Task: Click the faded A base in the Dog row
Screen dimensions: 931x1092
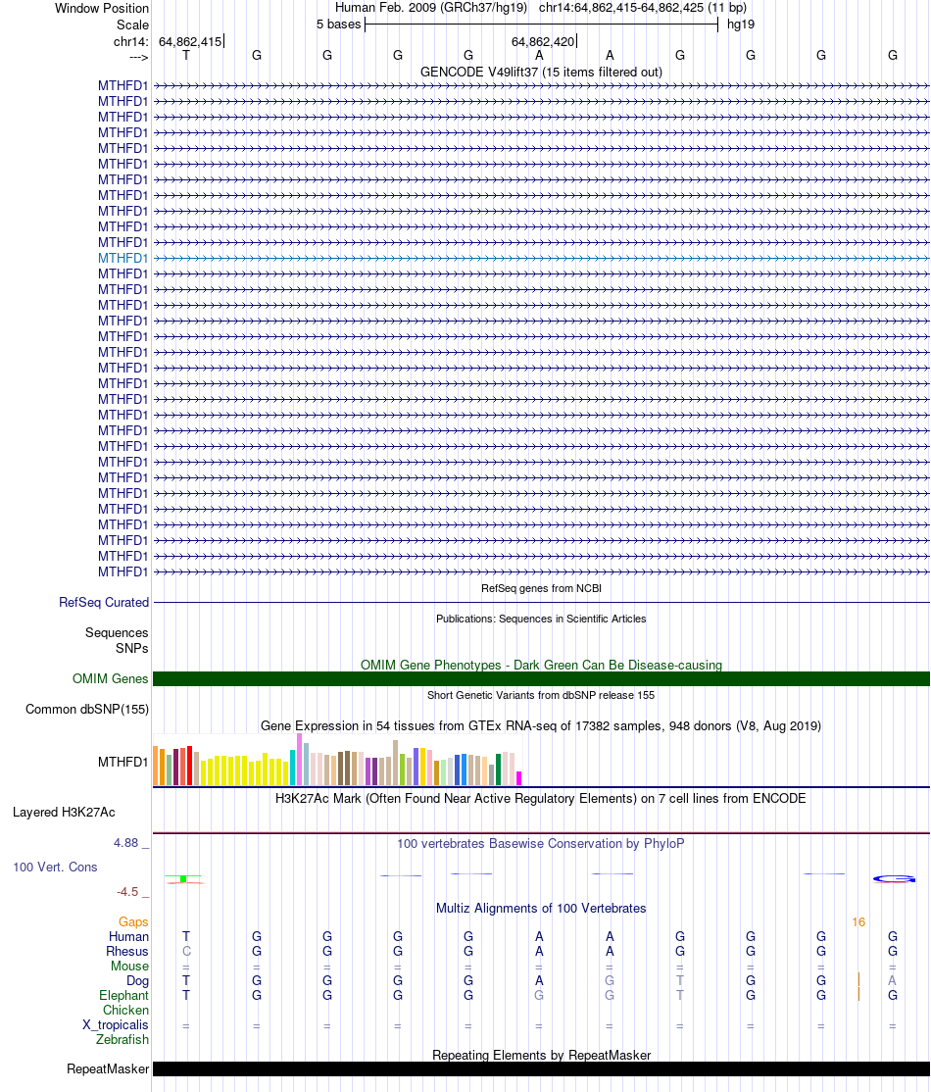Action: (x=892, y=980)
